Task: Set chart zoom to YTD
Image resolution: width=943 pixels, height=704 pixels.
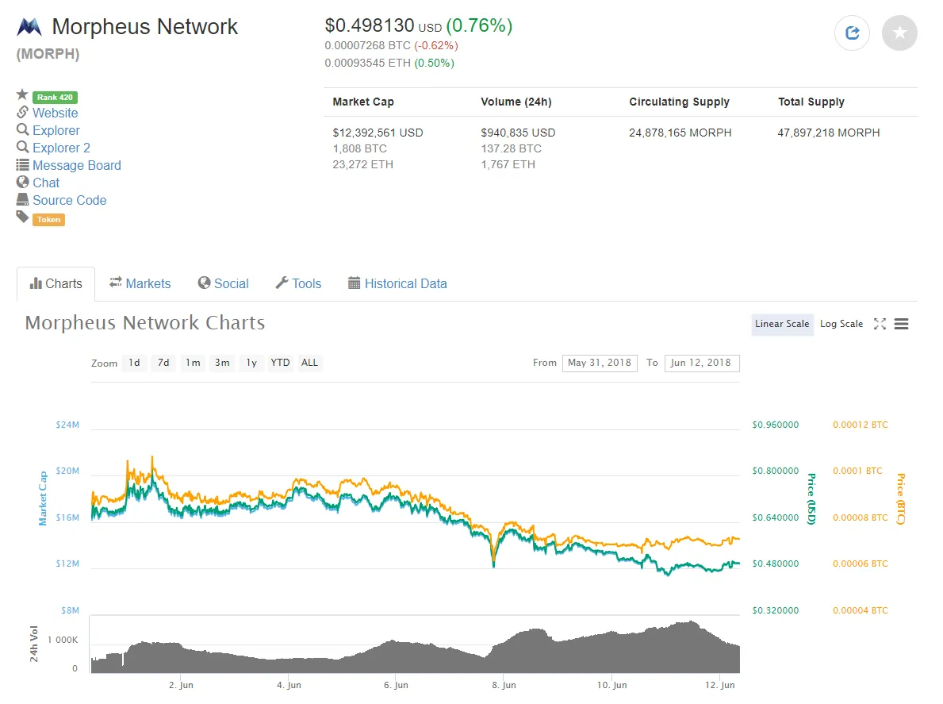Action: click(x=280, y=363)
